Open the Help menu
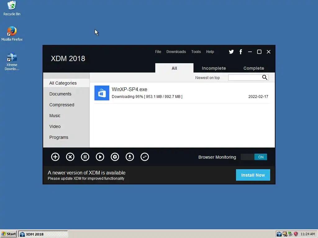 (x=210, y=52)
